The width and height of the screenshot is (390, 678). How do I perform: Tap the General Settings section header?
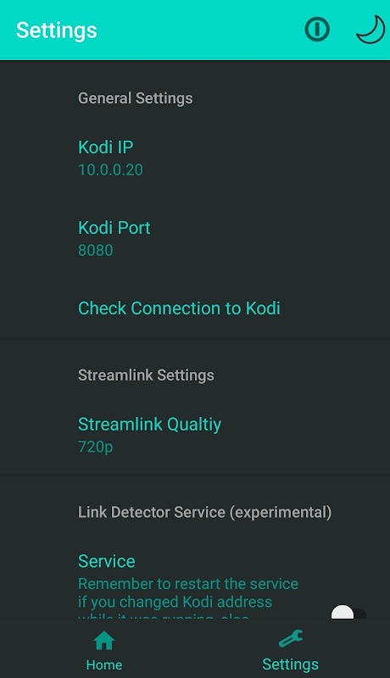[136, 98]
